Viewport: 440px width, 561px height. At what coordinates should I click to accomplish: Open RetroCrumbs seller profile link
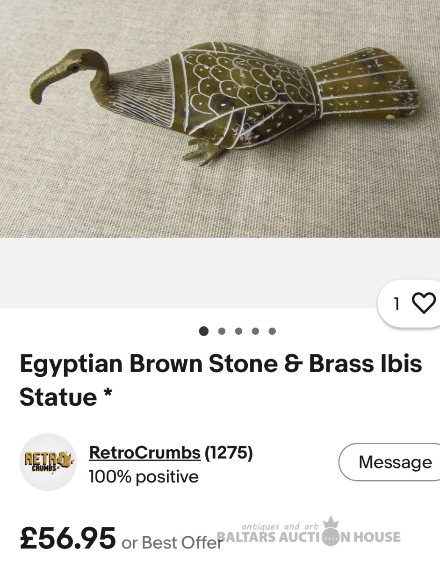144,453
